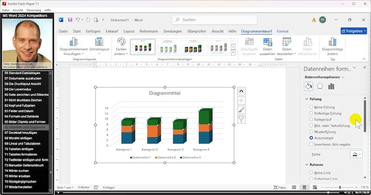Click the Farben ändern palette icon

[x=121, y=42]
